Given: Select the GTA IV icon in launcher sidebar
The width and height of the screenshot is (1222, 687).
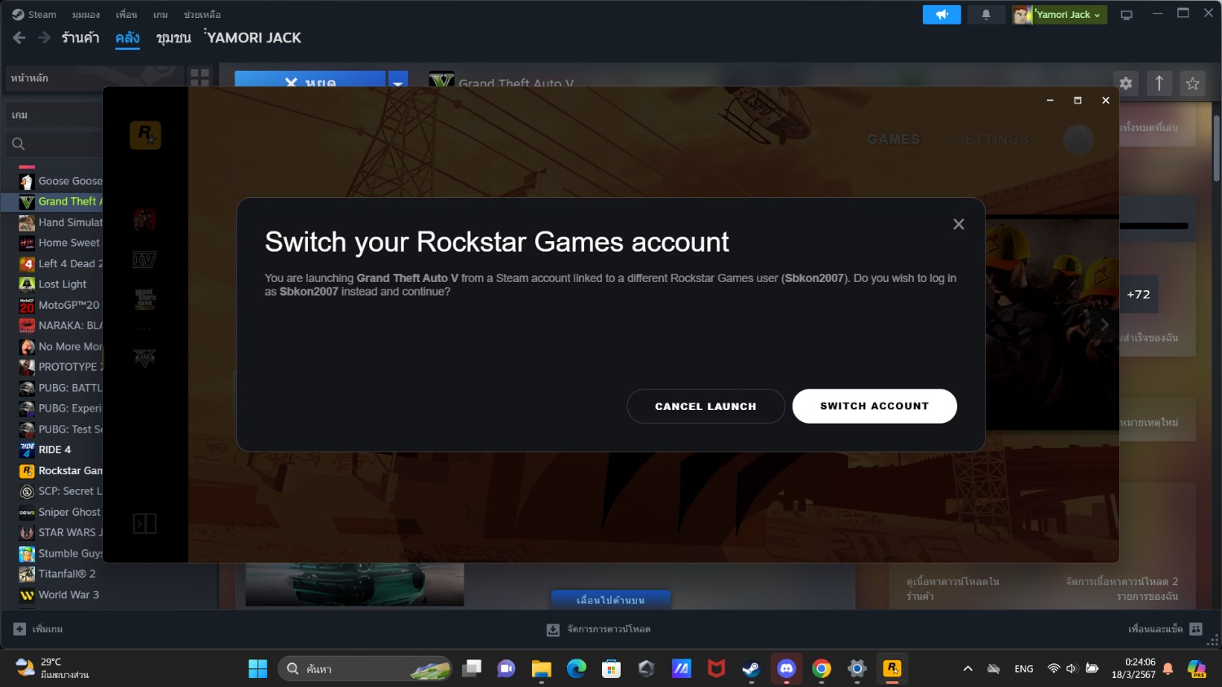Looking at the screenshot, I should click(x=144, y=260).
